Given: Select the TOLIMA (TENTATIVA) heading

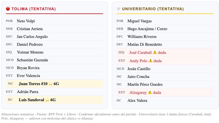Looking at the screenshot, I should coord(33,9).
